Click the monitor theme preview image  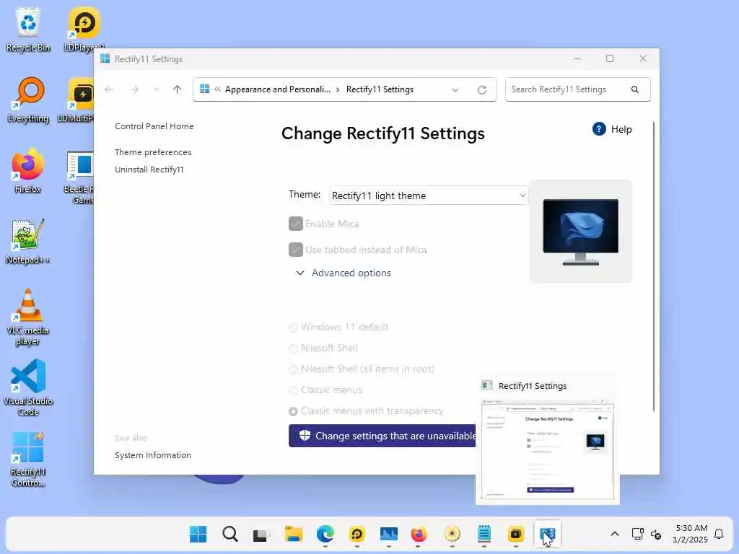581,232
